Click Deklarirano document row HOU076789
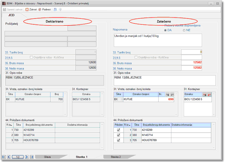225x163 pixels. tap(53, 140)
